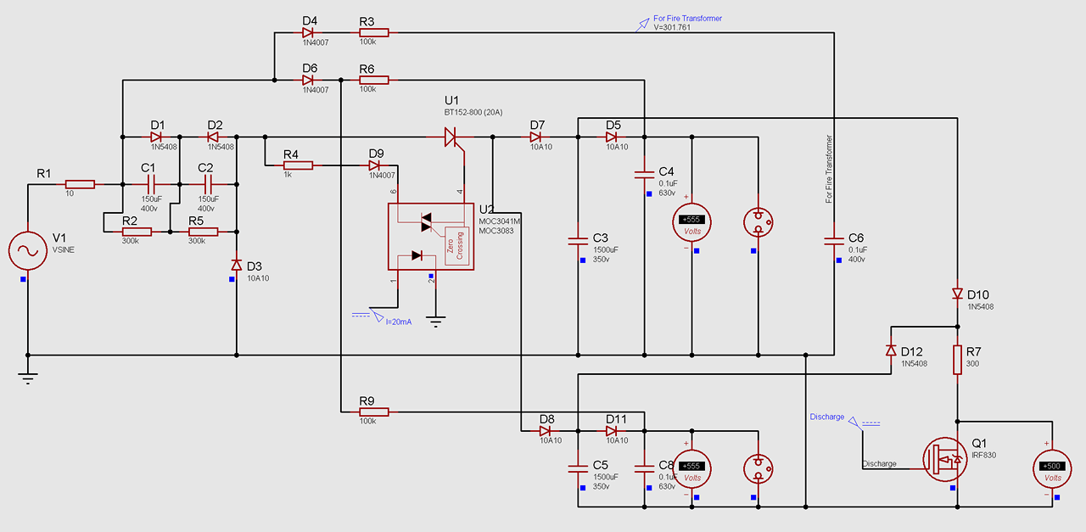Viewport: 1086px width, 532px height.
Task: Click the D8 diode symbol
Action: pyautogui.click(x=546, y=430)
